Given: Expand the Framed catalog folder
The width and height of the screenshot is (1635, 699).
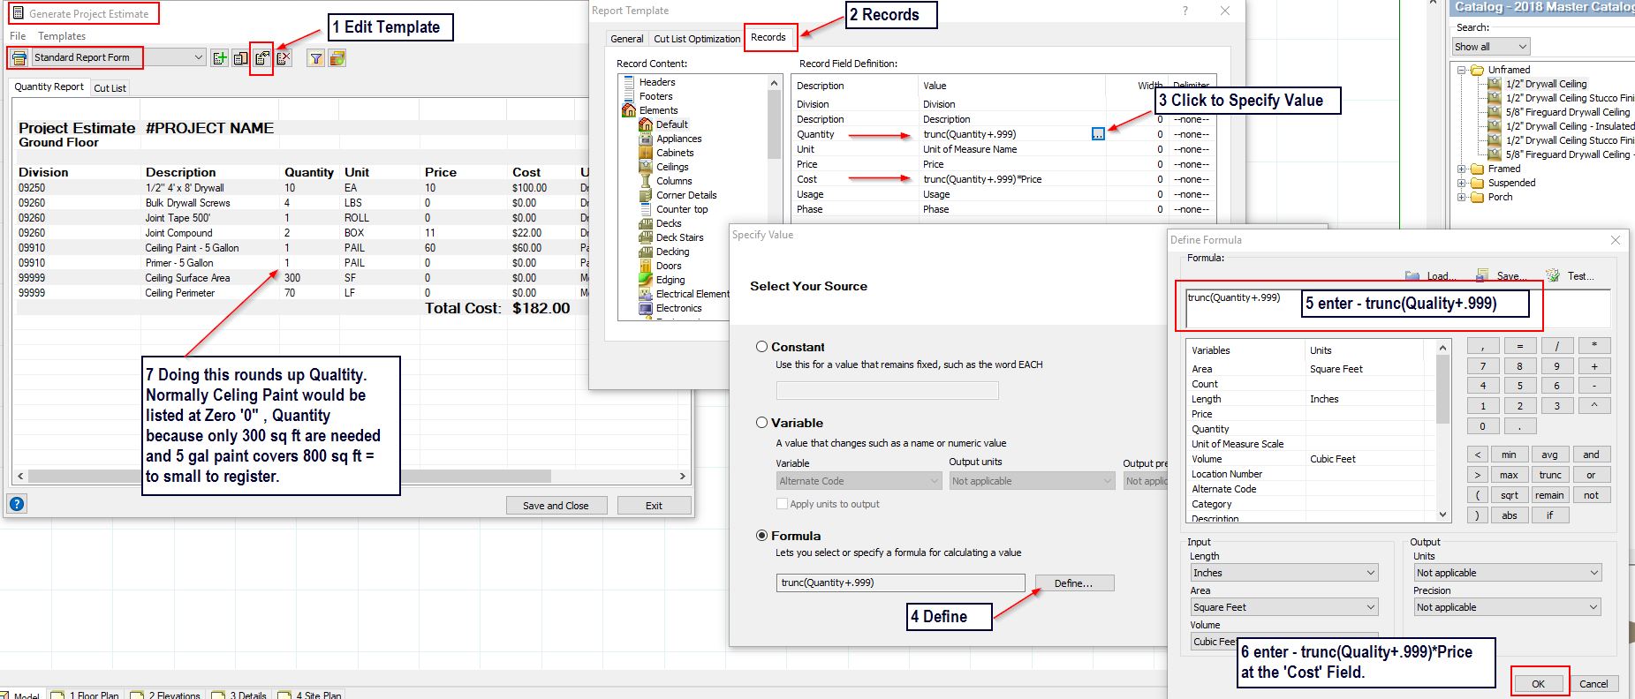Looking at the screenshot, I should pyautogui.click(x=1462, y=169).
